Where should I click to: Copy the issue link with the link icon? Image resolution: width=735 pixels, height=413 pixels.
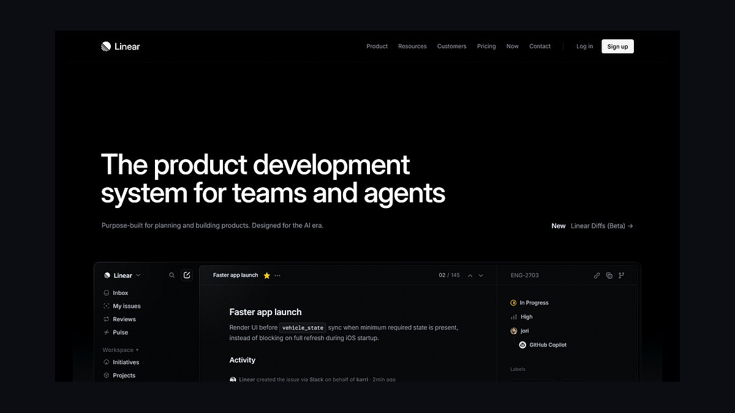pyautogui.click(x=597, y=275)
